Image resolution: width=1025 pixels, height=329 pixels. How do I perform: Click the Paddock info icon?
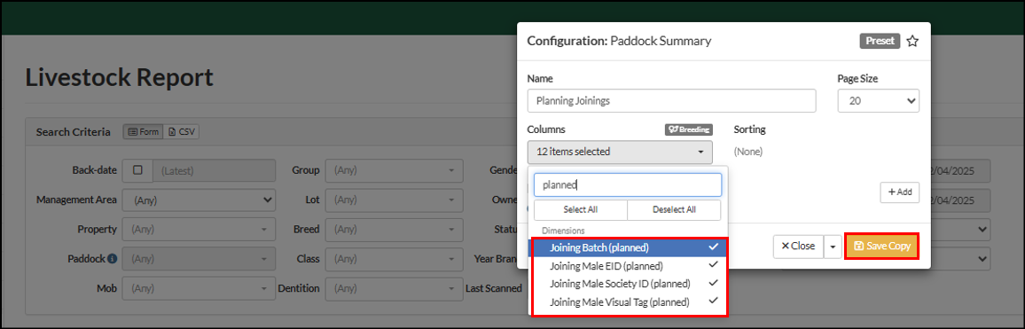[112, 258]
